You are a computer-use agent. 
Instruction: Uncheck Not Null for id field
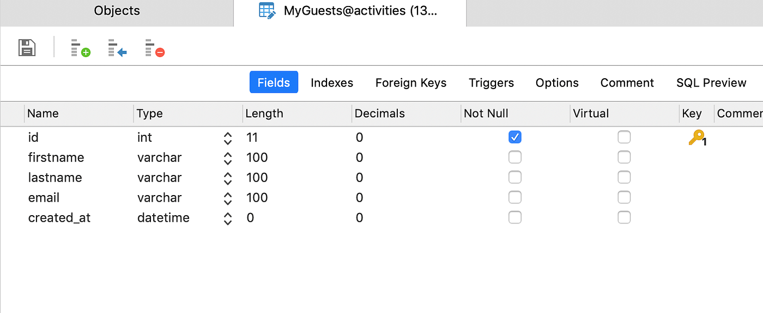tap(514, 137)
